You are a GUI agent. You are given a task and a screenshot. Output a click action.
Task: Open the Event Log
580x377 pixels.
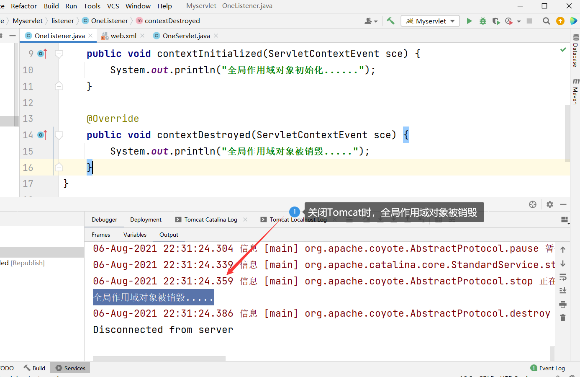(x=548, y=368)
